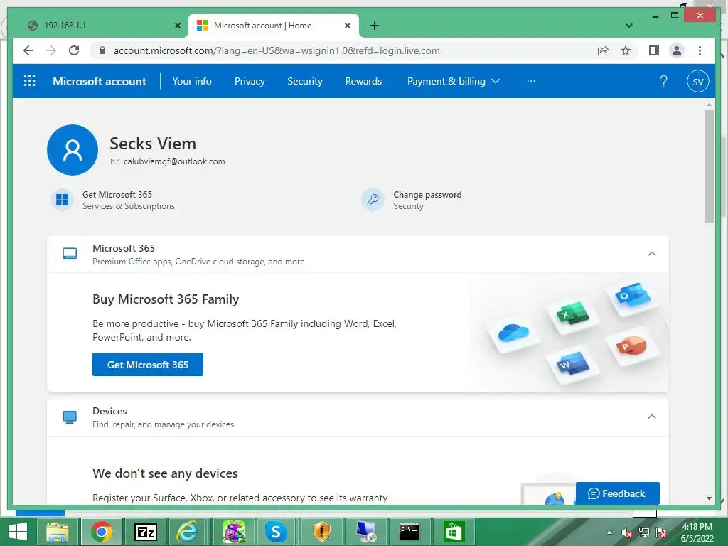Viewport: 728px width, 546px height.
Task: Click the share page icon
Action: click(x=603, y=50)
